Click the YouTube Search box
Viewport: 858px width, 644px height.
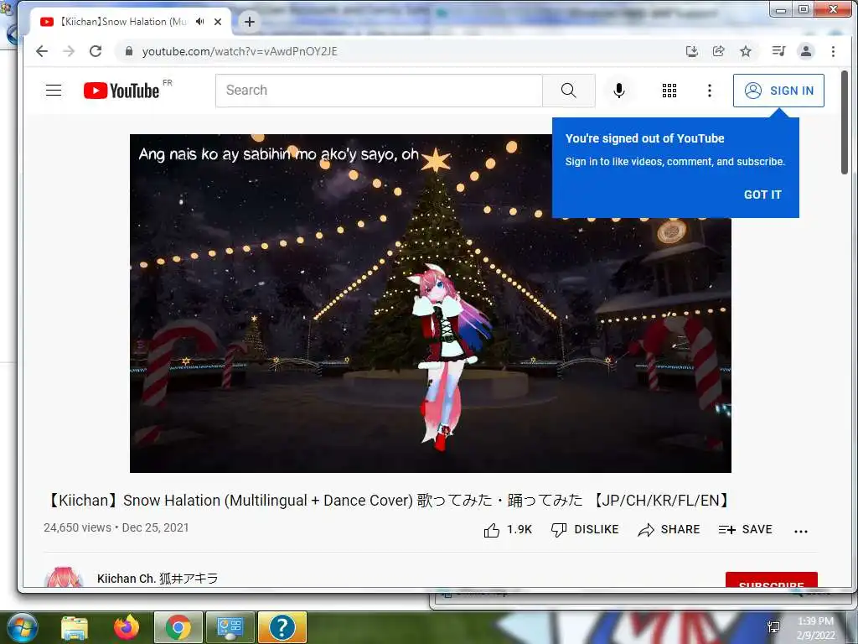[379, 91]
